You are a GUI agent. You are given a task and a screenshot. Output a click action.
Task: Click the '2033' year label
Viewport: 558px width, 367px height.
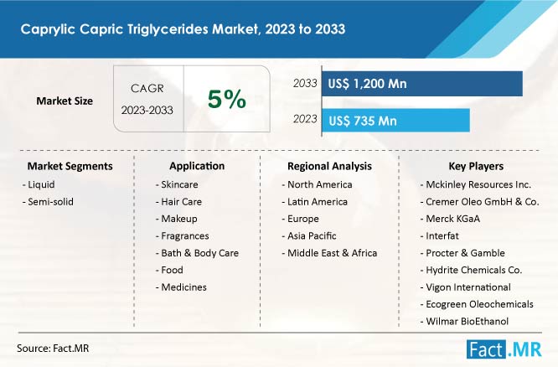305,83
